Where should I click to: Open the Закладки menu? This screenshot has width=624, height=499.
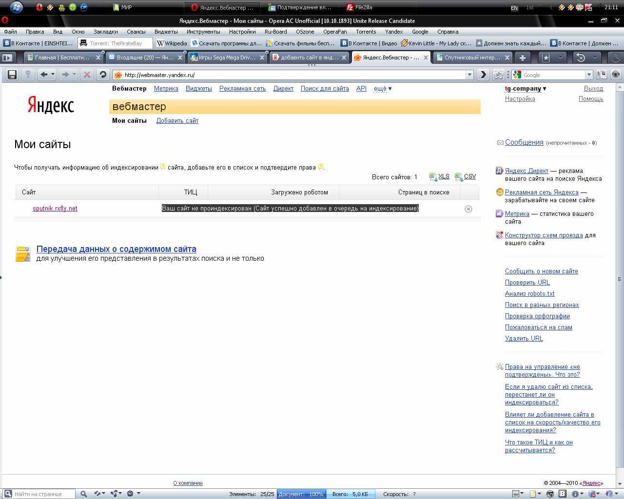coord(106,32)
